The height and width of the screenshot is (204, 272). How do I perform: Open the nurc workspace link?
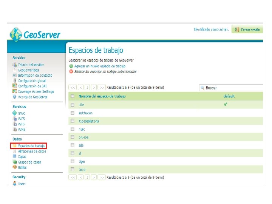[x=82, y=129]
